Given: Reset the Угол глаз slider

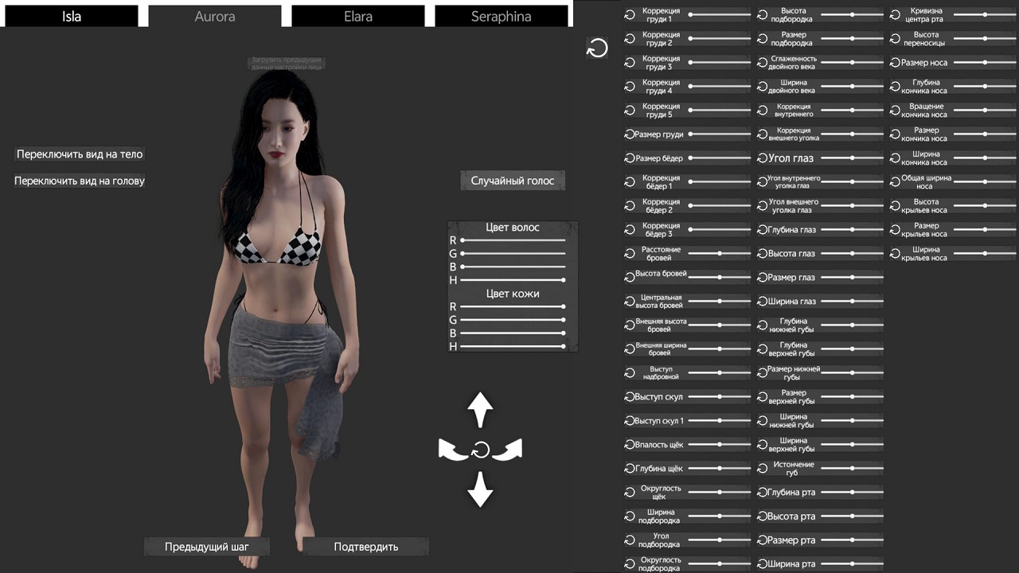Looking at the screenshot, I should coord(763,158).
